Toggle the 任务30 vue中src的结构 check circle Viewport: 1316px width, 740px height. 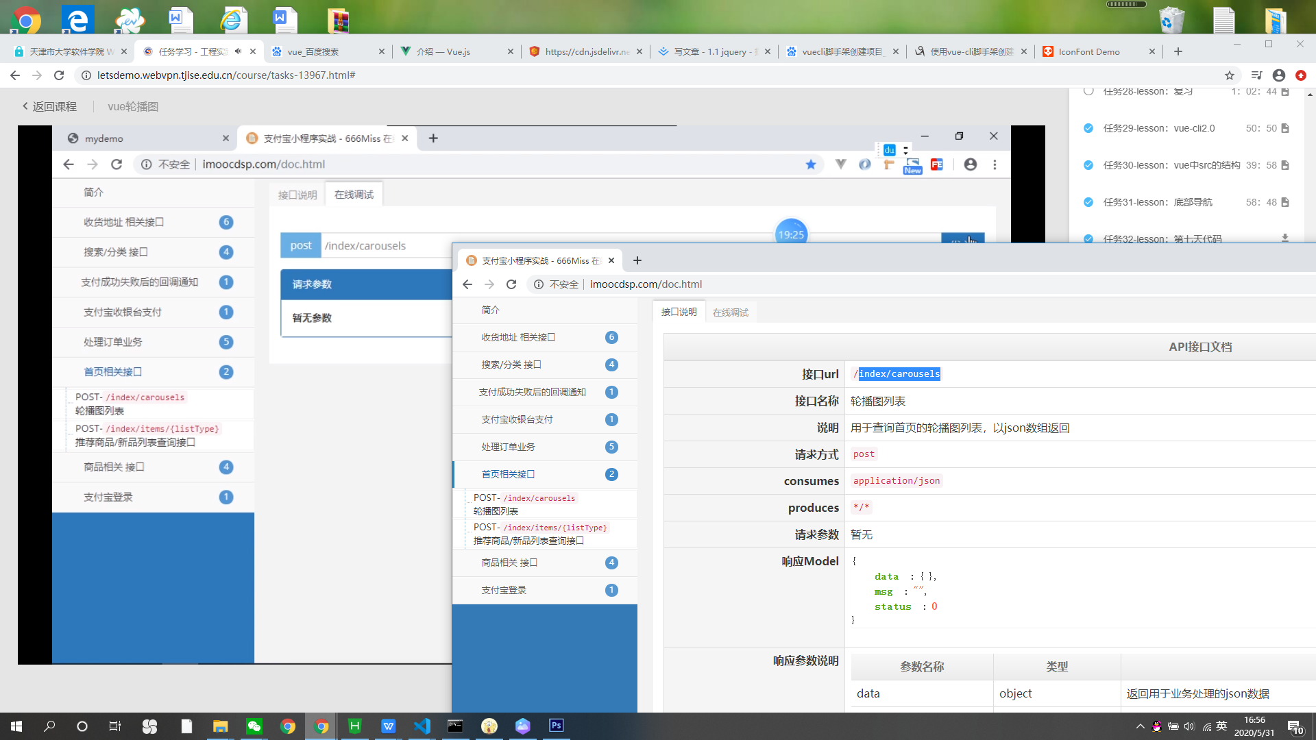point(1088,165)
